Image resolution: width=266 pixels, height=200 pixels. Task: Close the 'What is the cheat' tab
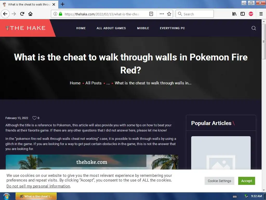[x=54, y=4]
